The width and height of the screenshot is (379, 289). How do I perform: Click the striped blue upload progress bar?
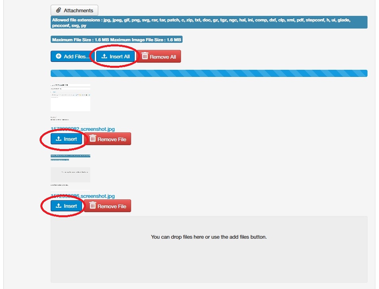209,73
